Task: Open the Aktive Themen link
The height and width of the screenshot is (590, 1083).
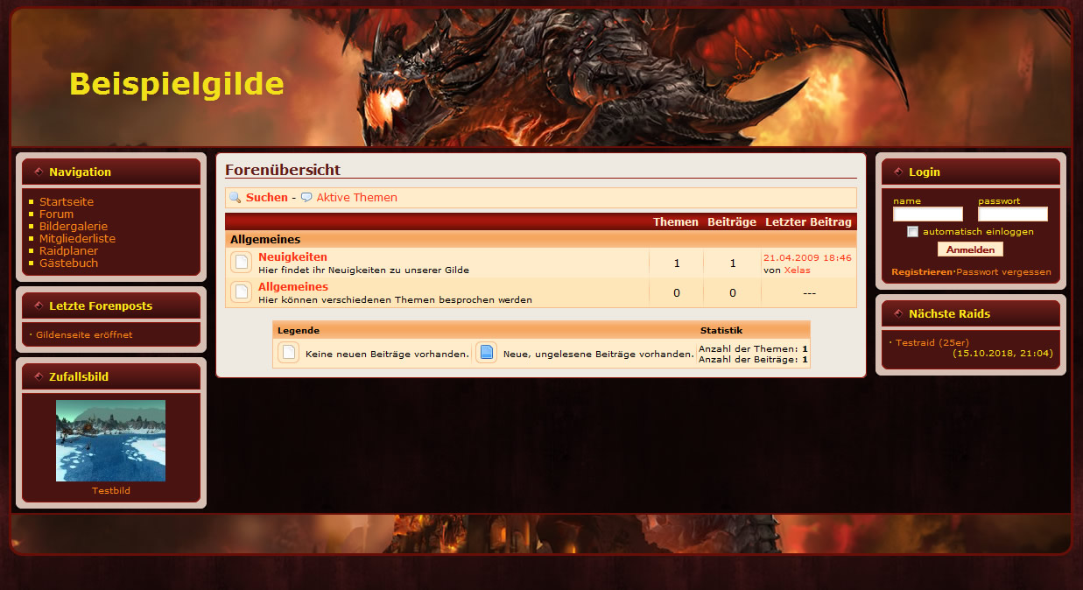Action: (x=356, y=198)
